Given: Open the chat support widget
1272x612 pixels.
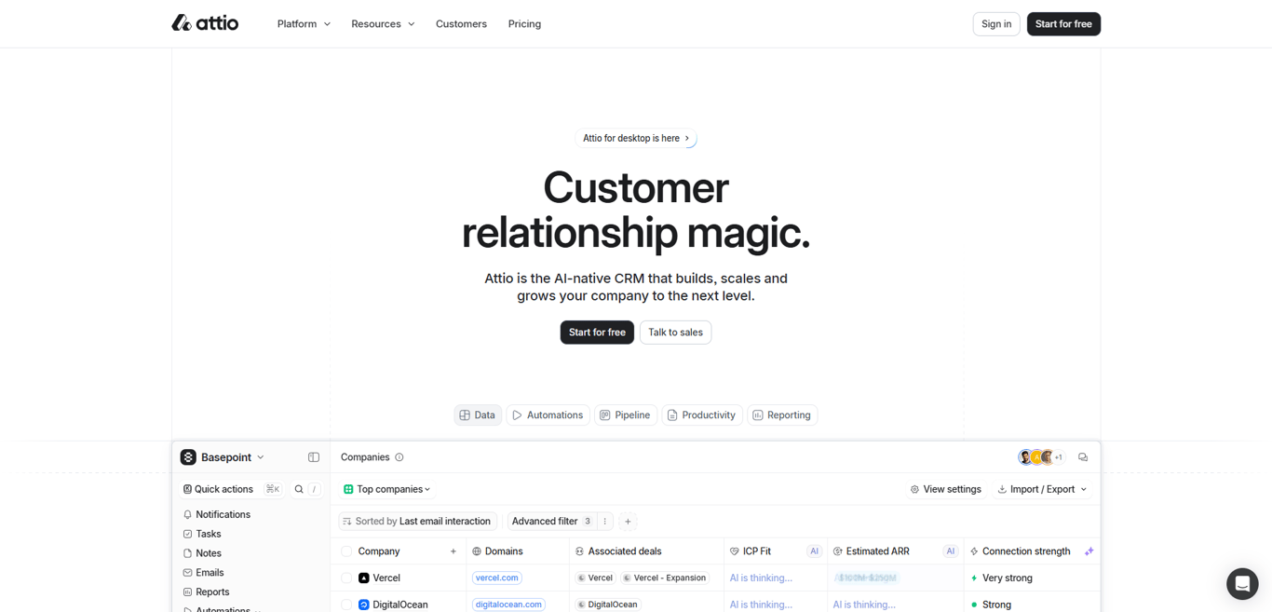Looking at the screenshot, I should 1242,584.
